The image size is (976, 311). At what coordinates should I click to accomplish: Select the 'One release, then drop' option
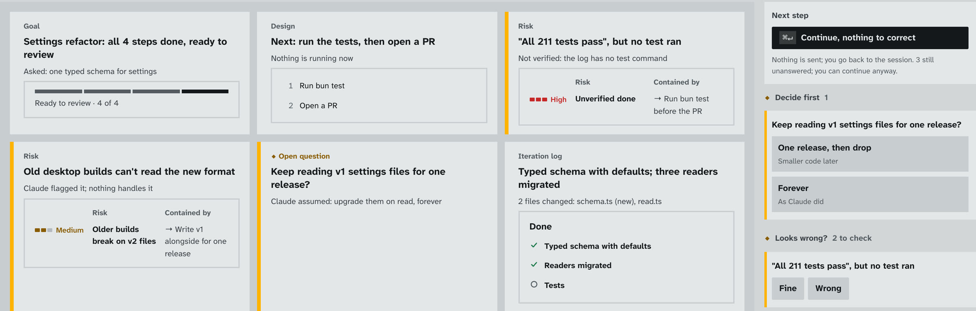tap(870, 154)
